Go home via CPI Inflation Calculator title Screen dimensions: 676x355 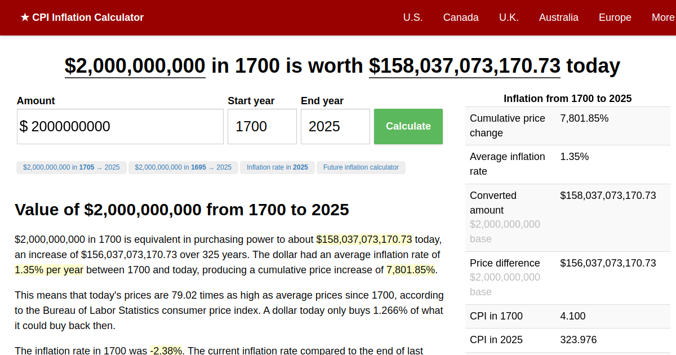[88, 17]
